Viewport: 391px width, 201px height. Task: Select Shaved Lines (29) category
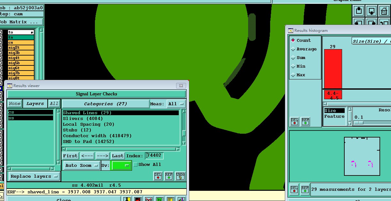coord(121,113)
